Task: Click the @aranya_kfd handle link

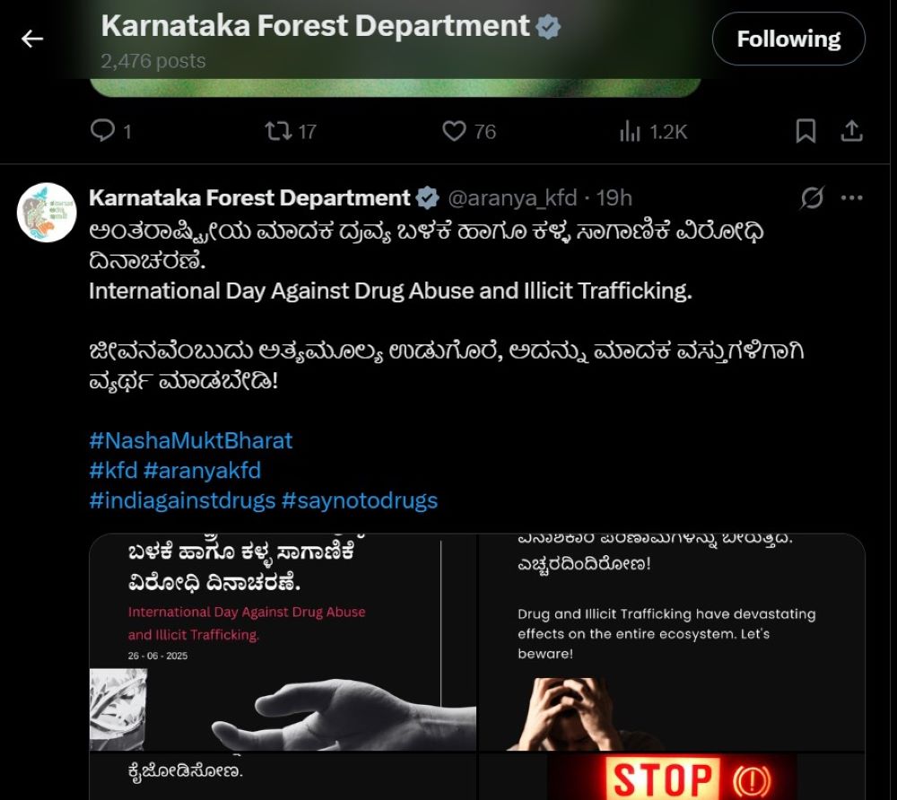Action: point(512,198)
